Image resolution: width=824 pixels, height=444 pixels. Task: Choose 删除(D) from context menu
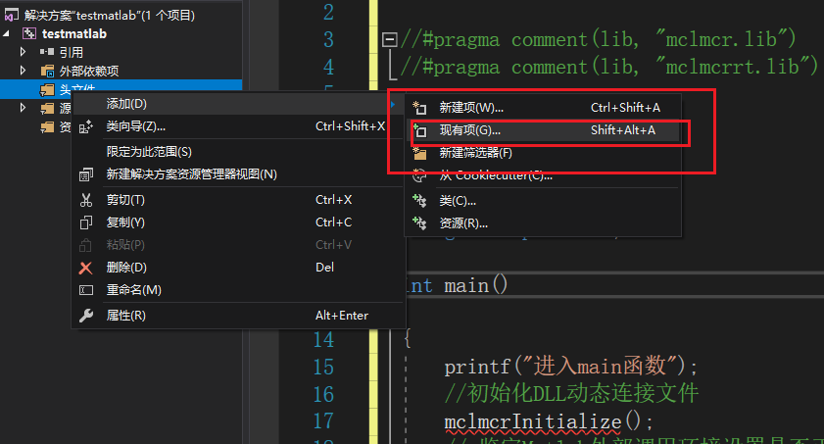tap(239, 268)
